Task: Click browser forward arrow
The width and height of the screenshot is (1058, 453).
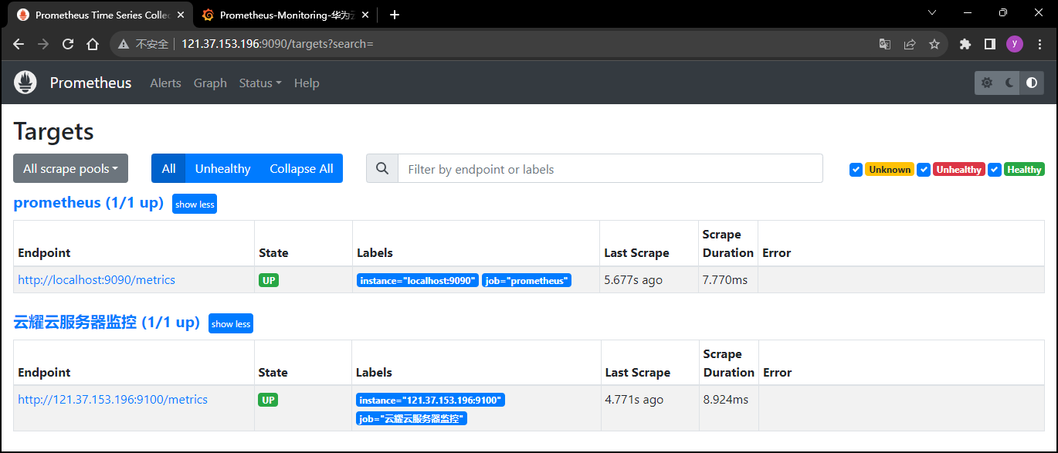Action: coord(43,44)
